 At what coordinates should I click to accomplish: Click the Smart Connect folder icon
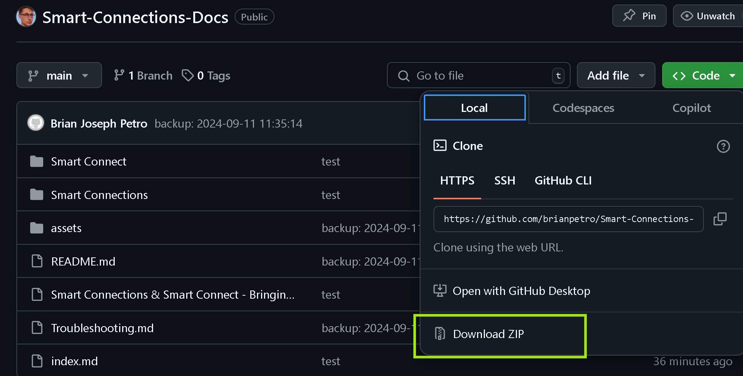(36, 161)
